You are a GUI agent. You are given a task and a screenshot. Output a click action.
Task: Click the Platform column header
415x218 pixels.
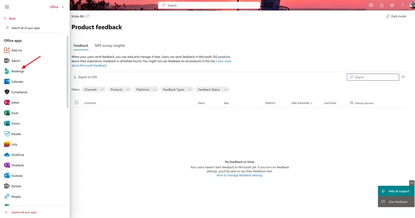[270, 103]
